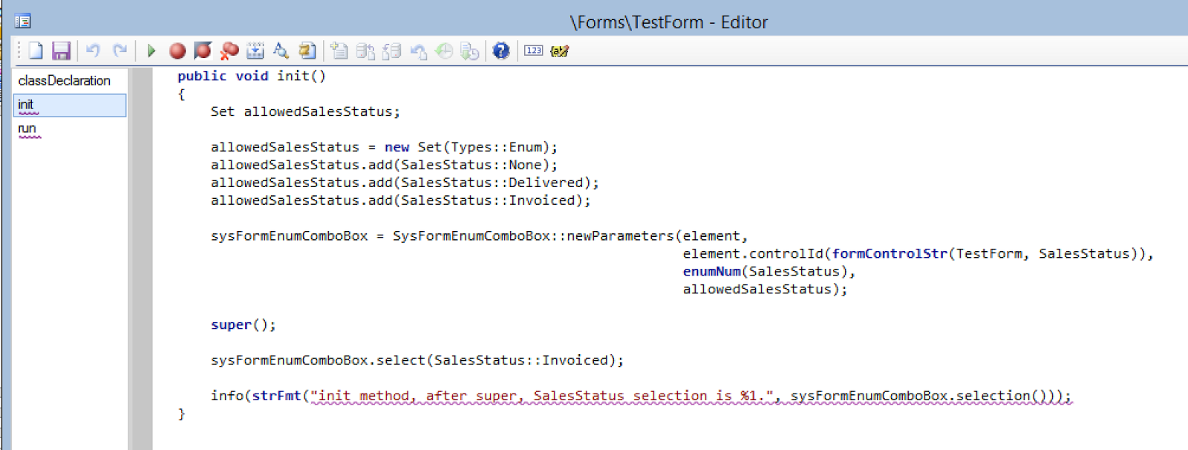Screen dimensions: 1188x450
Task: Click the new-item icon with the green plus
Action: pyautogui.click(x=339, y=50)
